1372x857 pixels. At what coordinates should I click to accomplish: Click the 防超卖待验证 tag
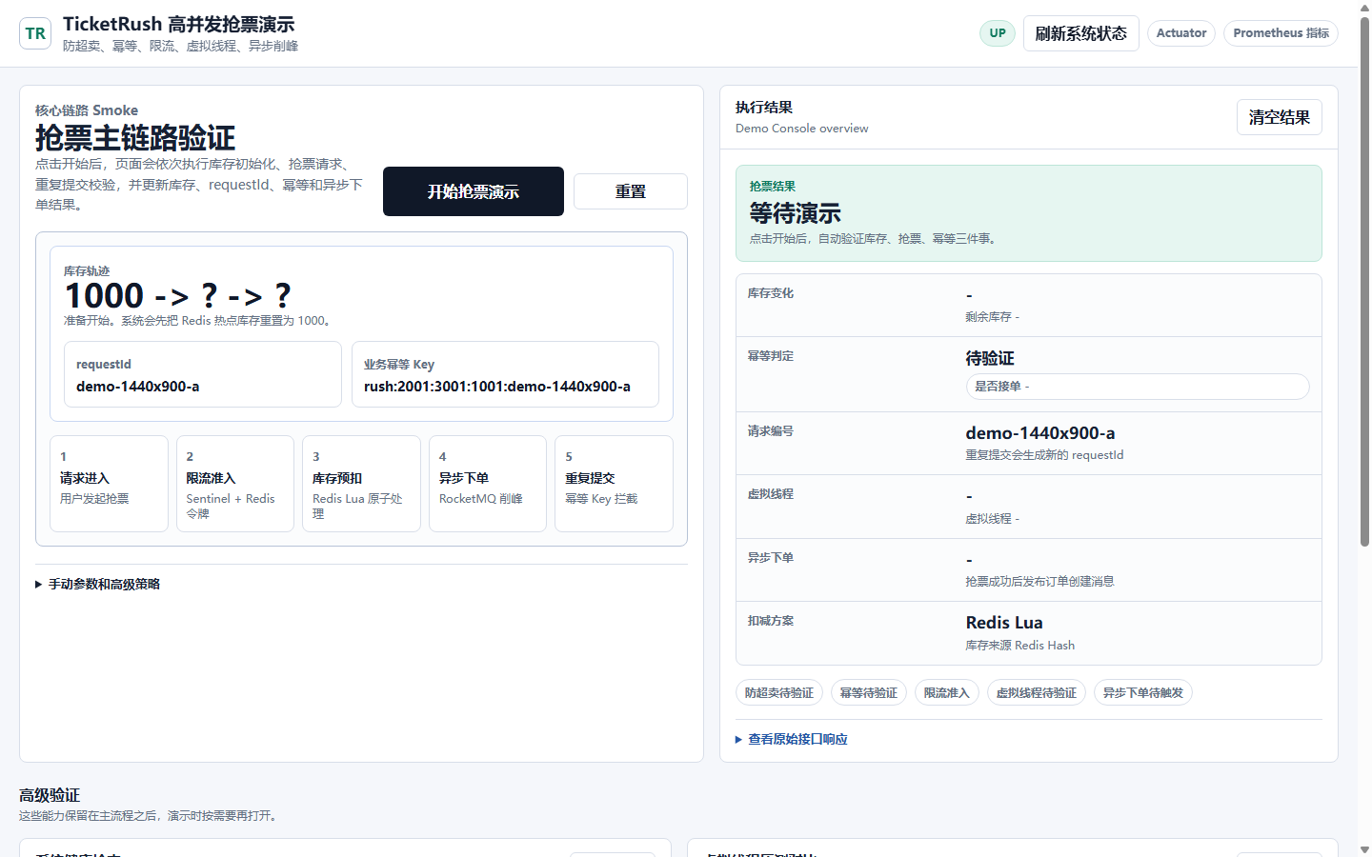coord(779,693)
